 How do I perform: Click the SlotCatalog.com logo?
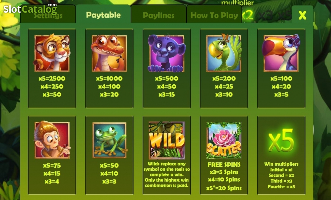click(30, 9)
